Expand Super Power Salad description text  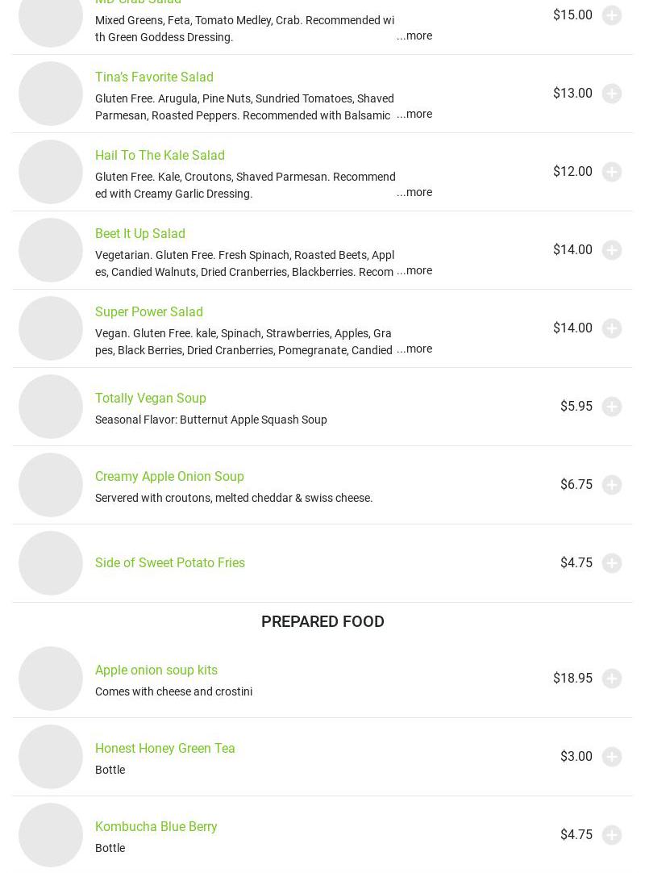click(414, 349)
